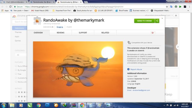This screenshot has height=108, width=192.
Task: Click the RandoAwake puzzle piece icon
Action: [37, 21]
